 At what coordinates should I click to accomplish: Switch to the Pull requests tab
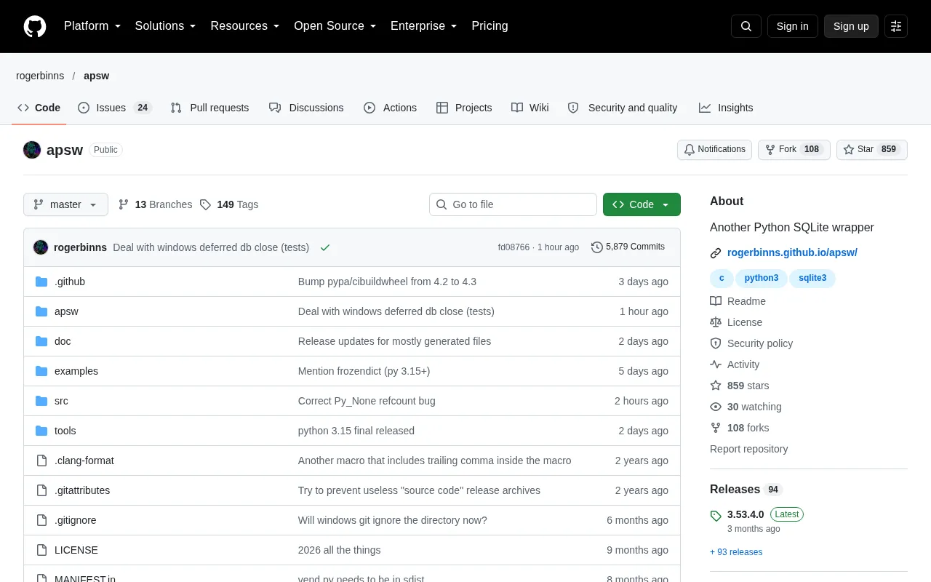(x=209, y=108)
